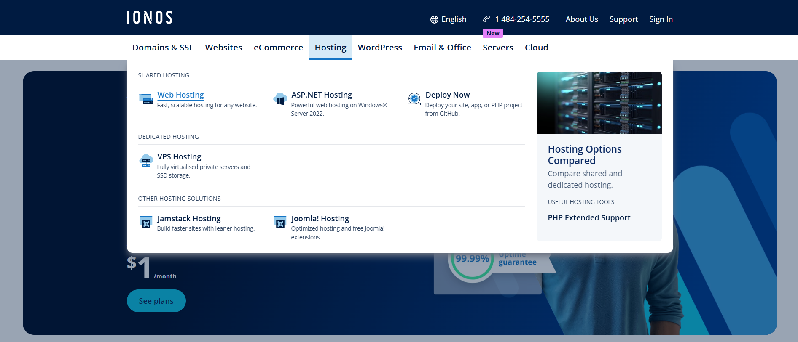Click the VPS Hosting cloud icon
The height and width of the screenshot is (342, 798).
click(146, 161)
